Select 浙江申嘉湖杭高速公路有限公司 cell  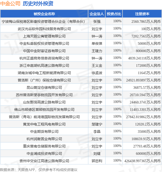(x=44, y=66)
